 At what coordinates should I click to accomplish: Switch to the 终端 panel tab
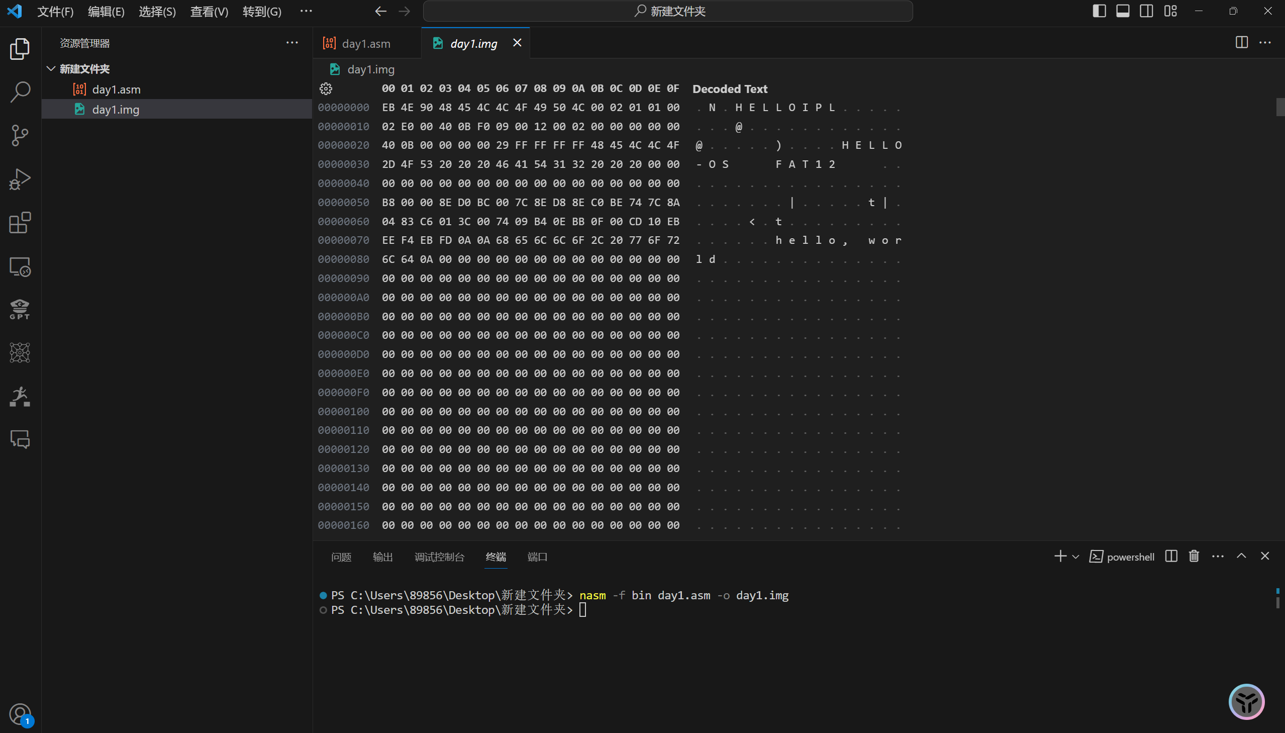(x=496, y=557)
